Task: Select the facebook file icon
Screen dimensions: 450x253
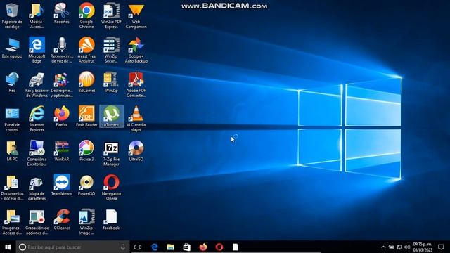Action: (111, 220)
